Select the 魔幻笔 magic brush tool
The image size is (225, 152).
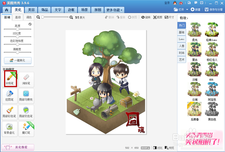tap(26, 129)
